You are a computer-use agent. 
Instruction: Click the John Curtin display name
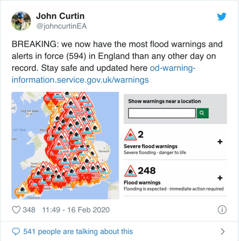click(x=60, y=16)
